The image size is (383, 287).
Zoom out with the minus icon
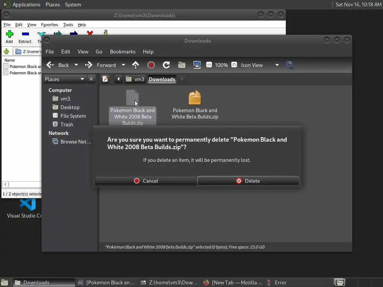pyautogui.click(x=209, y=65)
